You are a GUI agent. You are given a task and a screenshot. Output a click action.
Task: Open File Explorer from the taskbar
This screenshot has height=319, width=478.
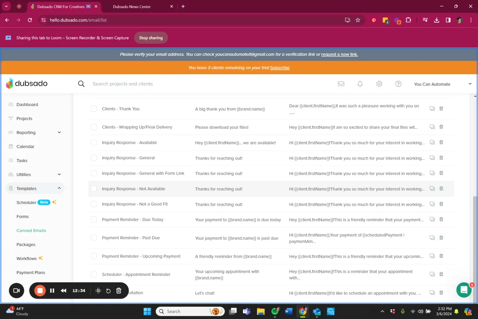261,311
